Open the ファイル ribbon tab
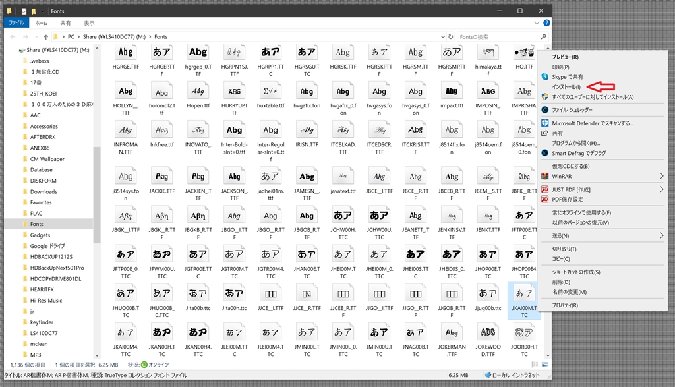 [x=16, y=23]
